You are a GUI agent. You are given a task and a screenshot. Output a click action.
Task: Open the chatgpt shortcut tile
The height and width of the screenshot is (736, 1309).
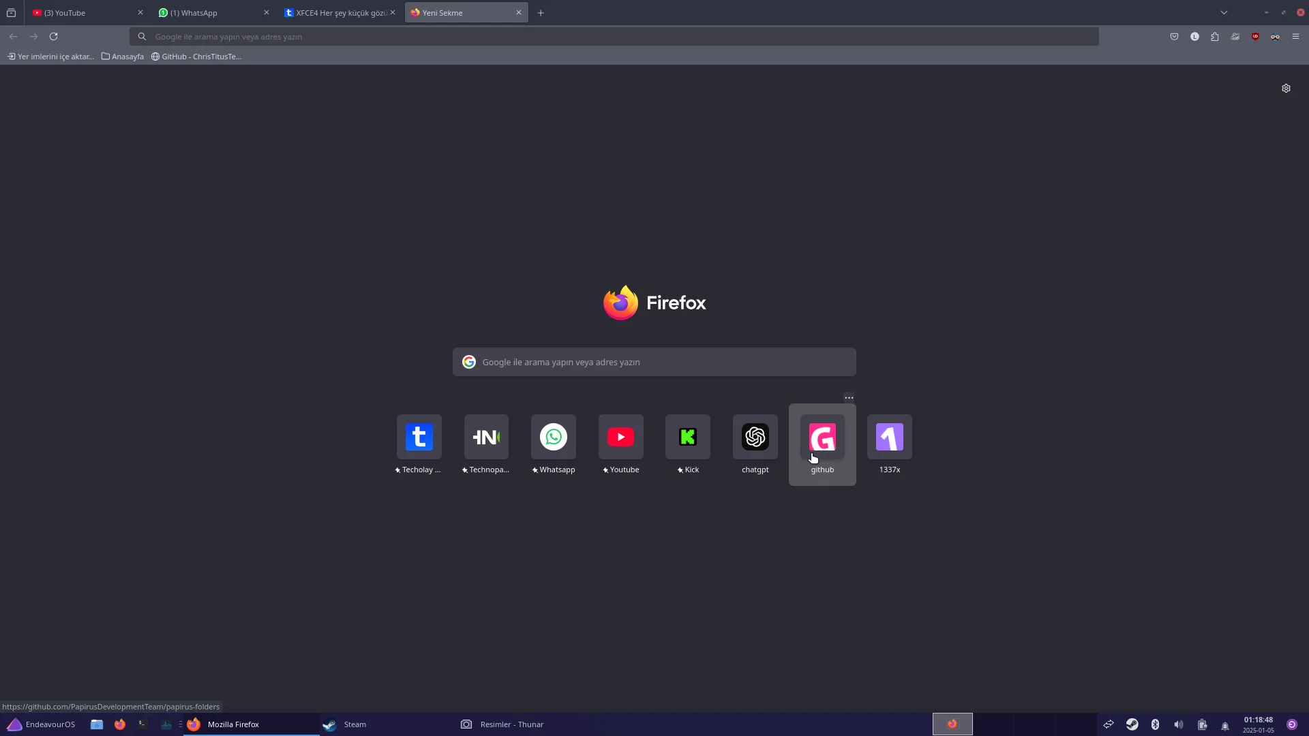pyautogui.click(x=755, y=437)
